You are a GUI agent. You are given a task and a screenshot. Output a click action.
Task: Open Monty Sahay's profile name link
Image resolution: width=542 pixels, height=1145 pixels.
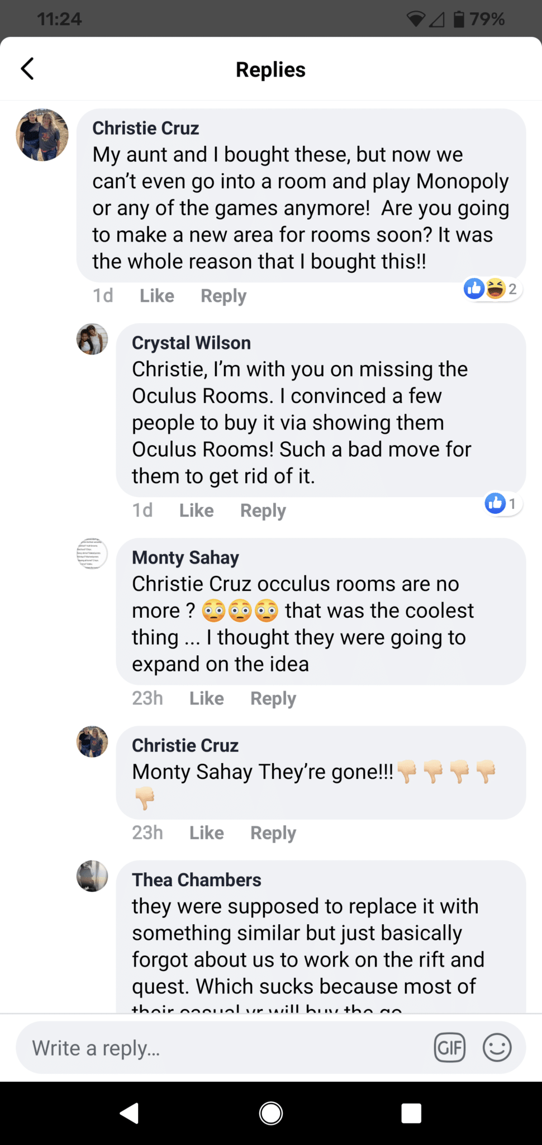(x=185, y=557)
